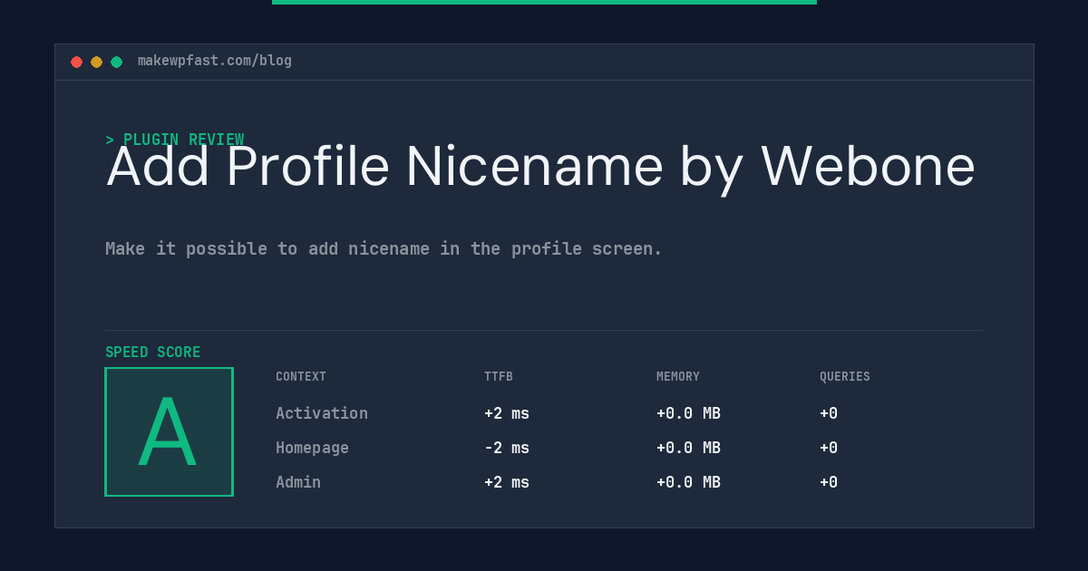Viewport: 1088px width, 571px height.
Task: Click Admin TTFB value +2 ms
Action: (x=507, y=482)
